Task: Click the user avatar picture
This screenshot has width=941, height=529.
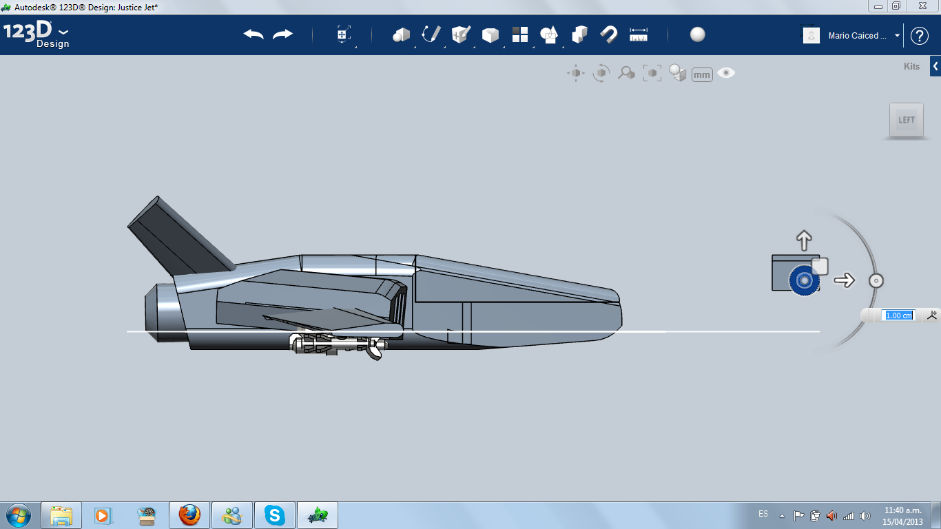Action: tap(811, 35)
